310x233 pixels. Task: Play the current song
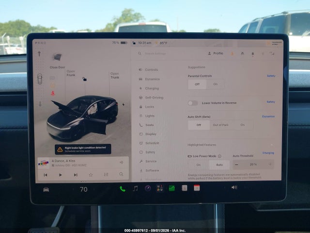coord(61,175)
